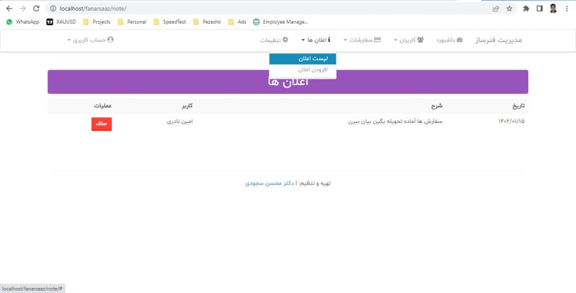Open the SpeedTest bookmark folder

170,22
